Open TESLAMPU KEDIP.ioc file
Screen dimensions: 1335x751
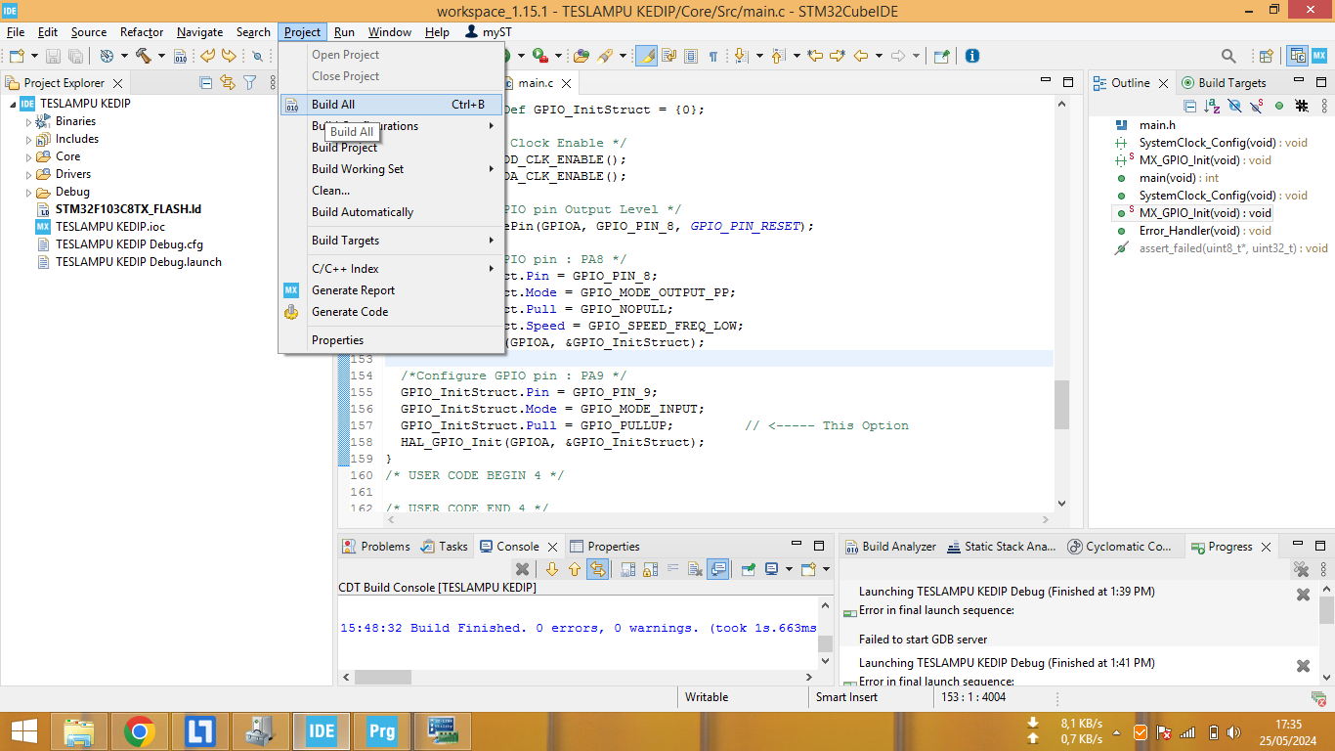100,227
